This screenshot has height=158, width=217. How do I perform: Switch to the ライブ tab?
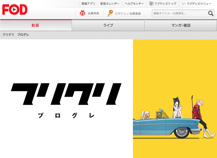(x=108, y=25)
